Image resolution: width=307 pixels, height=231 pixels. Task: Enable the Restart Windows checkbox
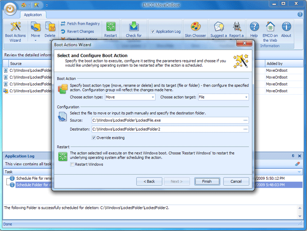coord(72,164)
